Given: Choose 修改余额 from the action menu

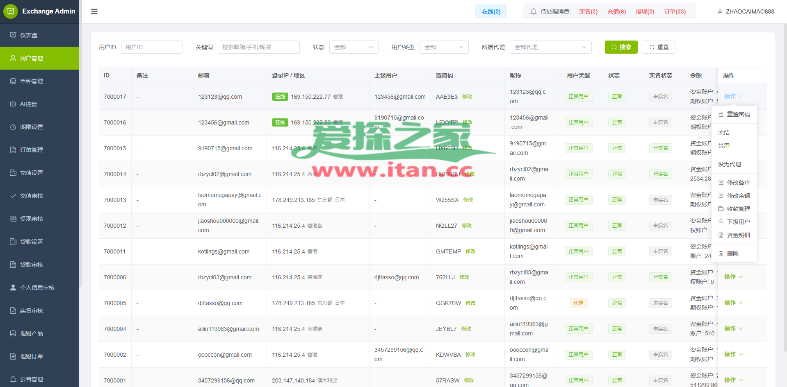Looking at the screenshot, I should tap(734, 196).
